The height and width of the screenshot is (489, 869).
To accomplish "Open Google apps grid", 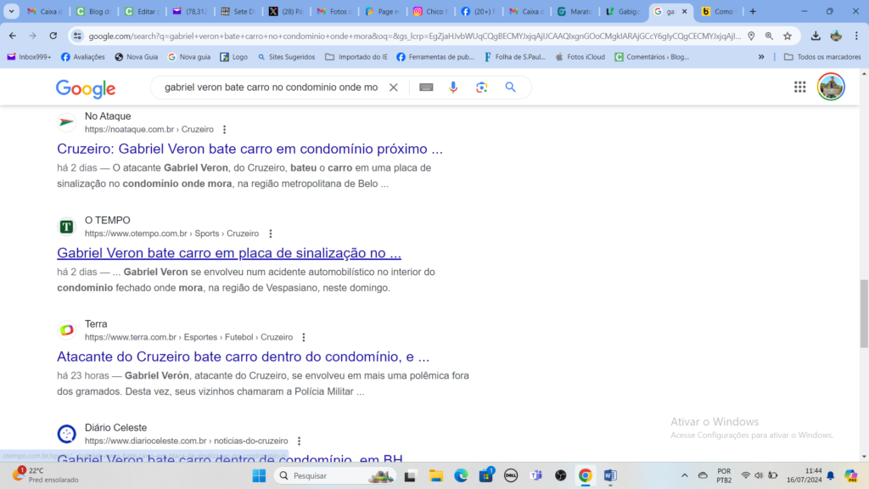I will [799, 87].
